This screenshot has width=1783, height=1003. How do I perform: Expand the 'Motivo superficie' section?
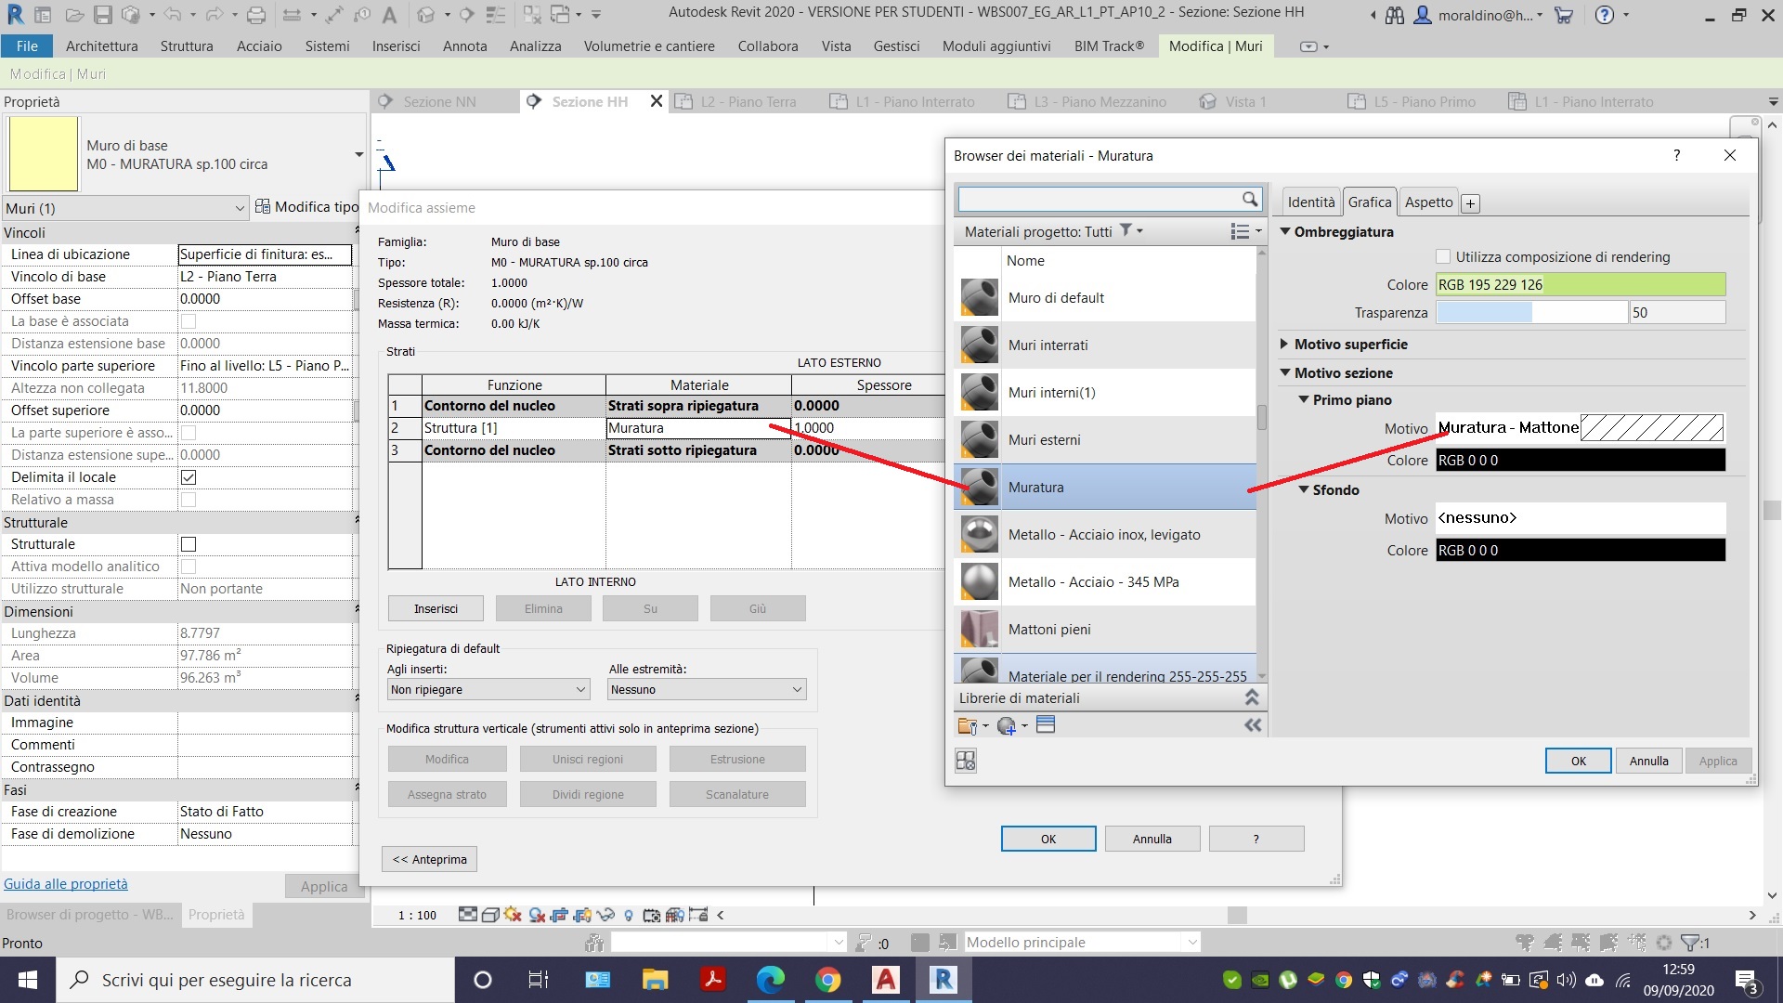pos(1284,344)
